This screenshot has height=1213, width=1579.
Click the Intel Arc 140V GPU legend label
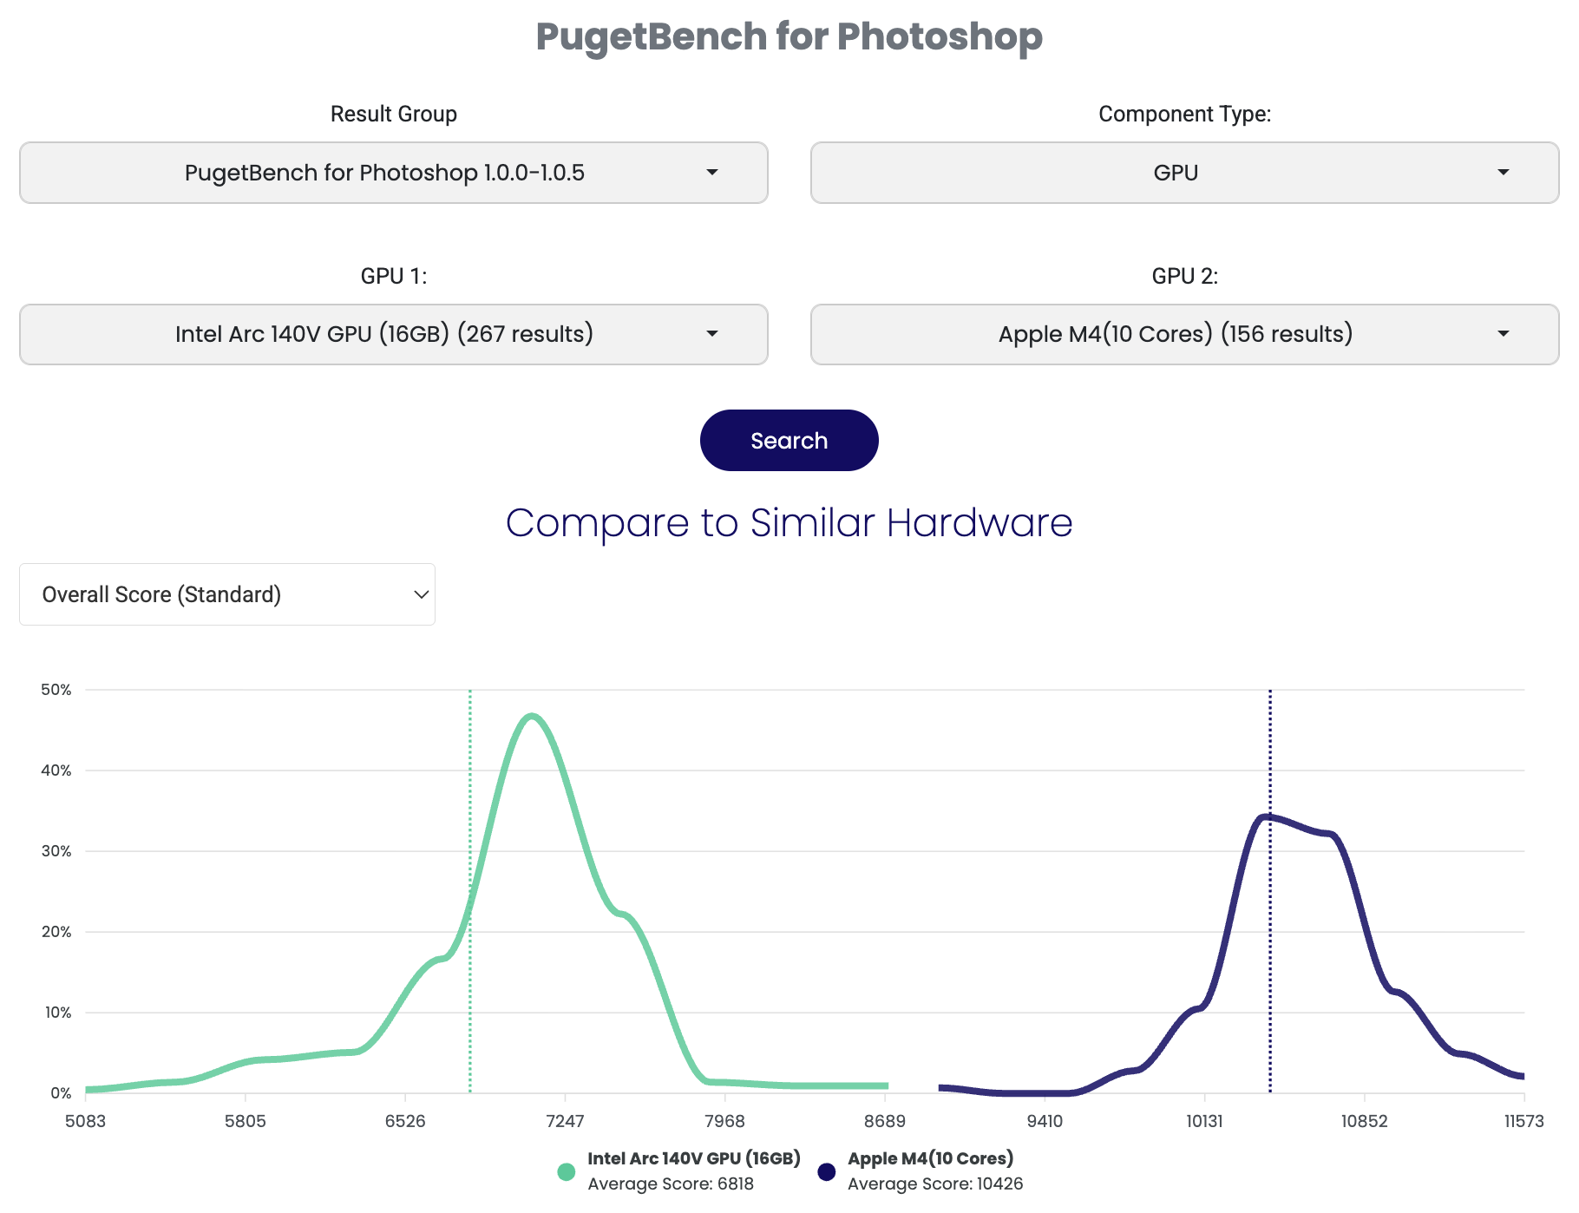(x=693, y=1158)
